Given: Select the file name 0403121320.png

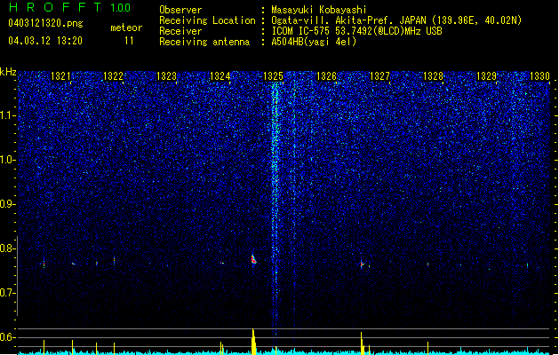Looking at the screenshot, I should tap(45, 23).
